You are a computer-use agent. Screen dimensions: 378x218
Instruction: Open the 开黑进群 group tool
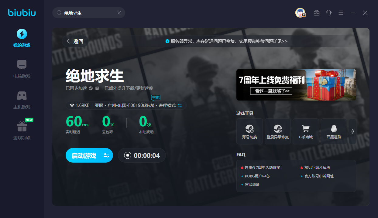tap(334, 131)
